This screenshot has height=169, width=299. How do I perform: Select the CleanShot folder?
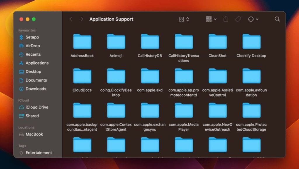pos(218,46)
